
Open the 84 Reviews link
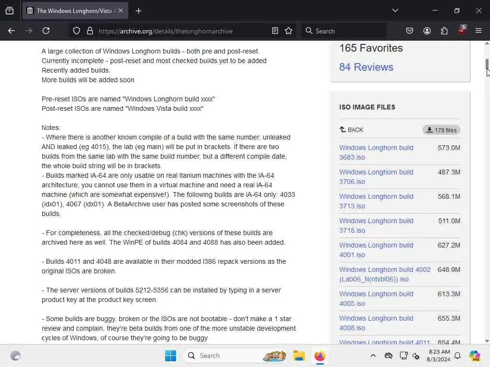(366, 67)
